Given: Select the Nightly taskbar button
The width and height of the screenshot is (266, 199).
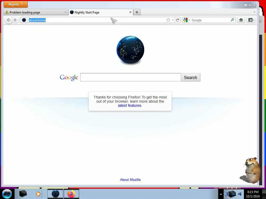Looking at the screenshot, I should 55,194.
